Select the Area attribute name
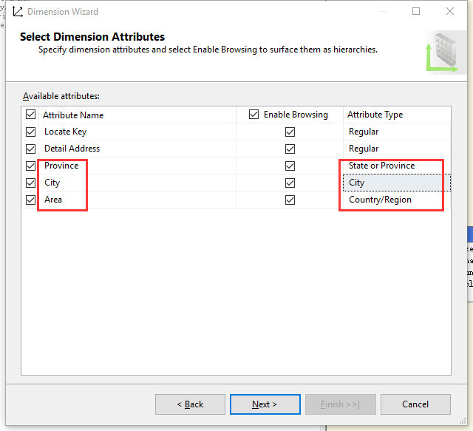This screenshot has width=473, height=431. click(52, 200)
